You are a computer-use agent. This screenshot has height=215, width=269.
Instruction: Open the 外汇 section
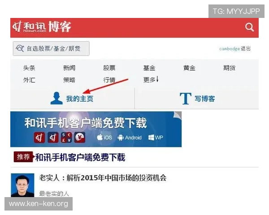(29, 80)
